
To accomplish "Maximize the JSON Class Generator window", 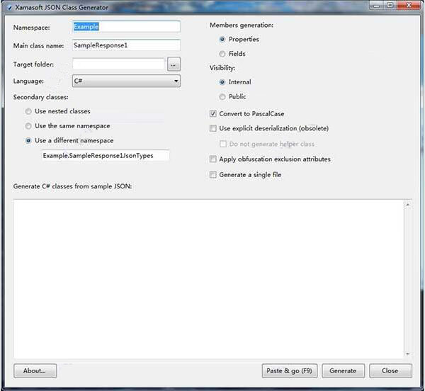I will pyautogui.click(x=390, y=6).
